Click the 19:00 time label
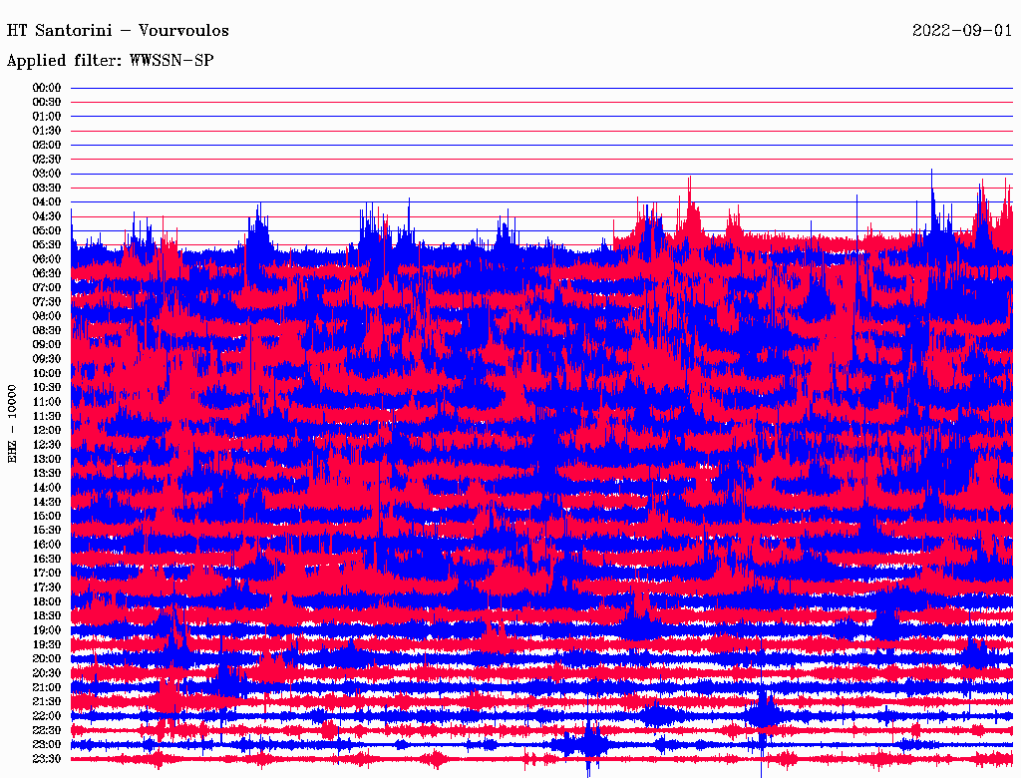The width and height of the screenshot is (1021, 778). pos(47,630)
